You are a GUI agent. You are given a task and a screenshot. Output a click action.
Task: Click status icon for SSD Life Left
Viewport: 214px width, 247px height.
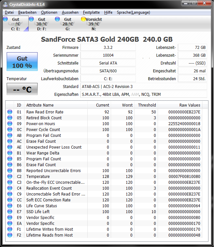(10, 211)
